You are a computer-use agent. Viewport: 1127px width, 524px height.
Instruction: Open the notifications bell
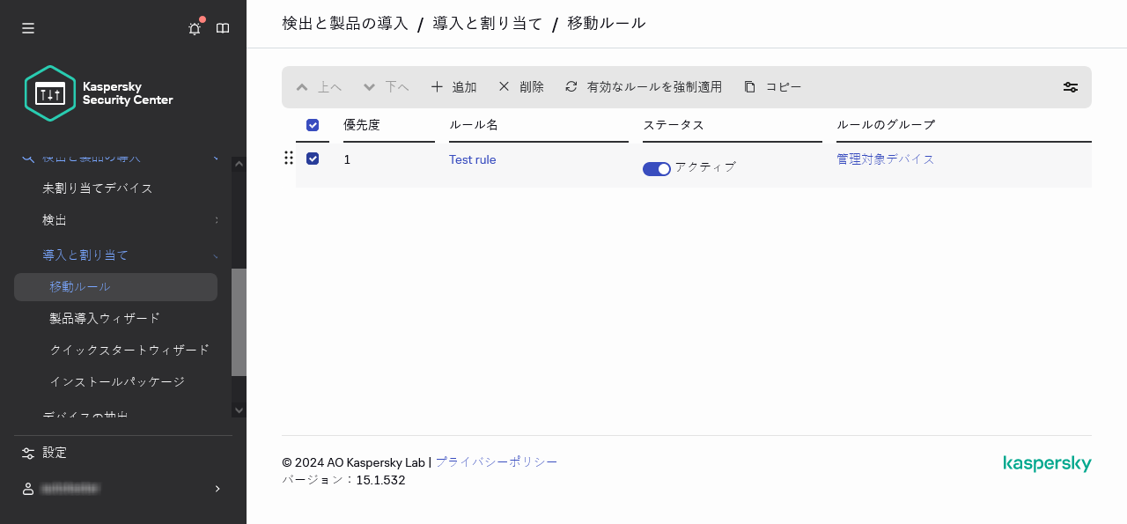(194, 28)
